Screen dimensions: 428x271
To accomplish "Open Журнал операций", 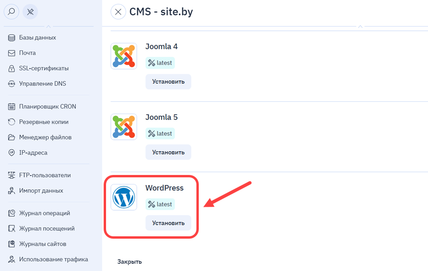I will click(x=45, y=213).
